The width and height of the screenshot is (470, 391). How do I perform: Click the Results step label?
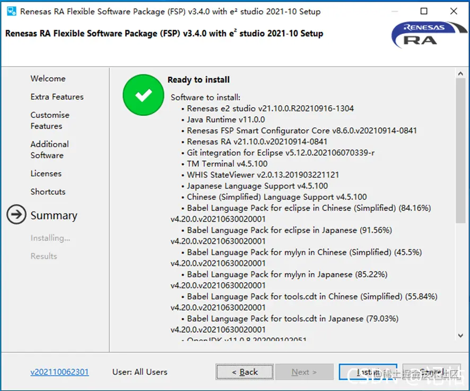click(43, 256)
